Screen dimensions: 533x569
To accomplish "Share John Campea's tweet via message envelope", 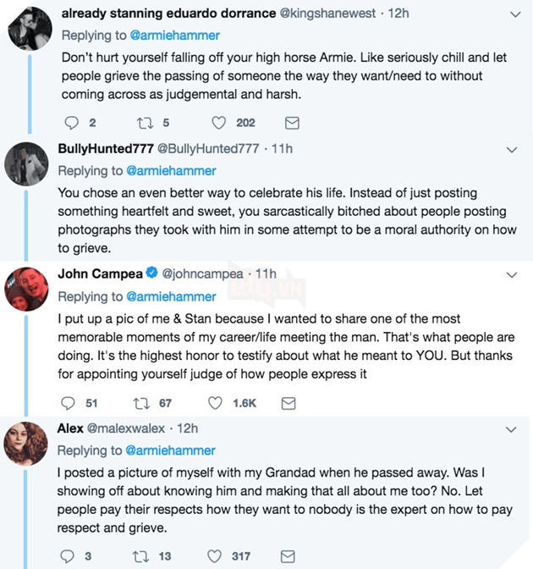I will pyautogui.click(x=288, y=403).
